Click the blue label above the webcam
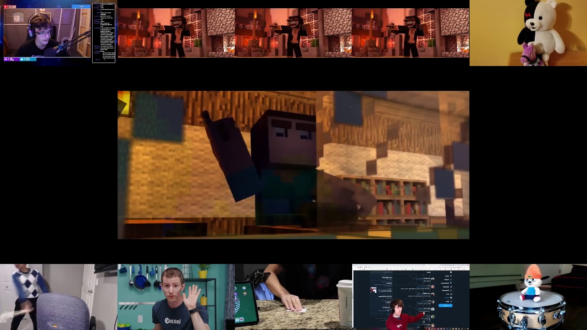Viewport: 587px width, 330px height. tap(81, 6)
